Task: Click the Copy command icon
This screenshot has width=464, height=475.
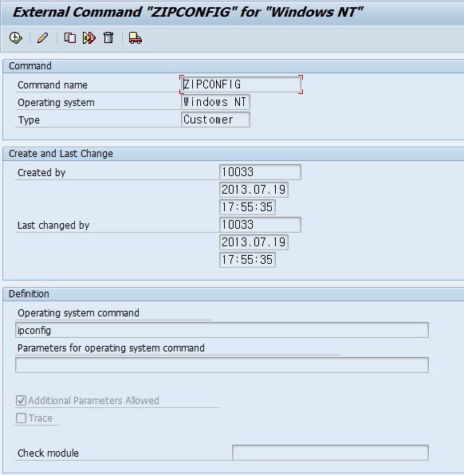Action: (x=69, y=38)
